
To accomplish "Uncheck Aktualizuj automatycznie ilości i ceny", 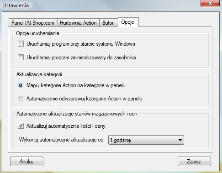I will [x=21, y=126].
